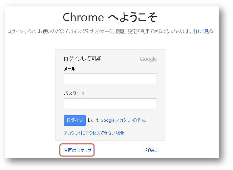Click the 今回はスキップ link
Image resolution: width=233 pixels, height=170 pixels.
tap(77, 150)
